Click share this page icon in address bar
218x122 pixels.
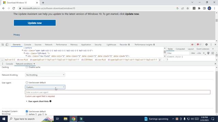pos(183,8)
